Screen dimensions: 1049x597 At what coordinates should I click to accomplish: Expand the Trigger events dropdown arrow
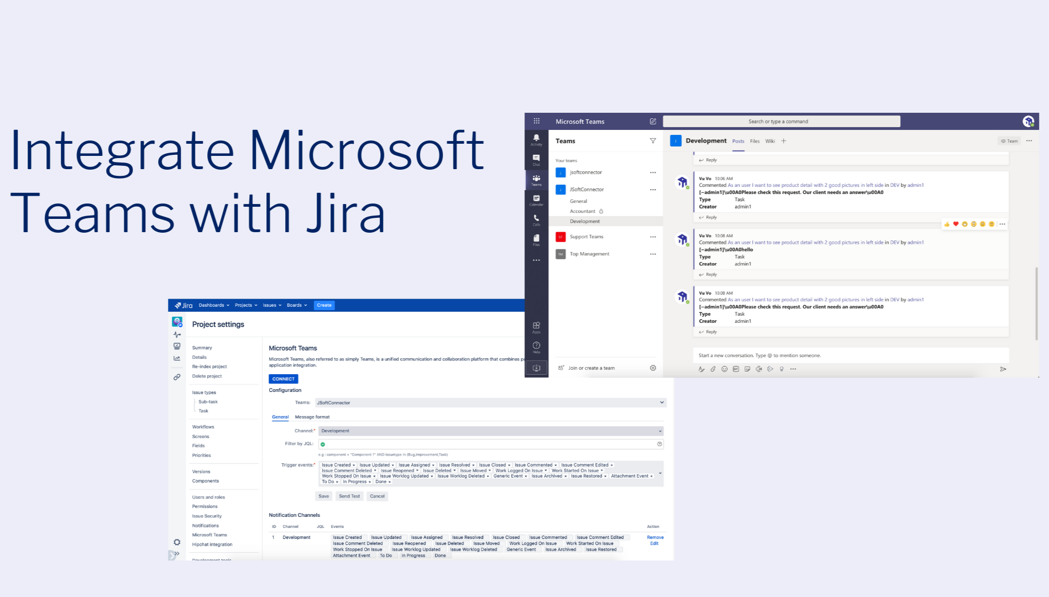pos(660,473)
